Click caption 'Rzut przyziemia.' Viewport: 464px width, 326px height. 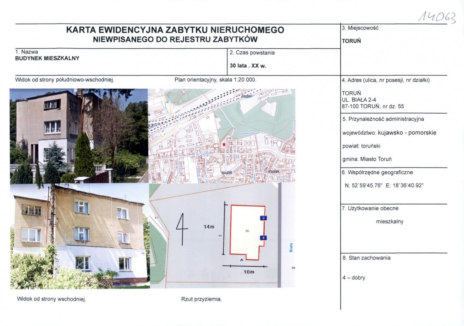click(x=202, y=299)
